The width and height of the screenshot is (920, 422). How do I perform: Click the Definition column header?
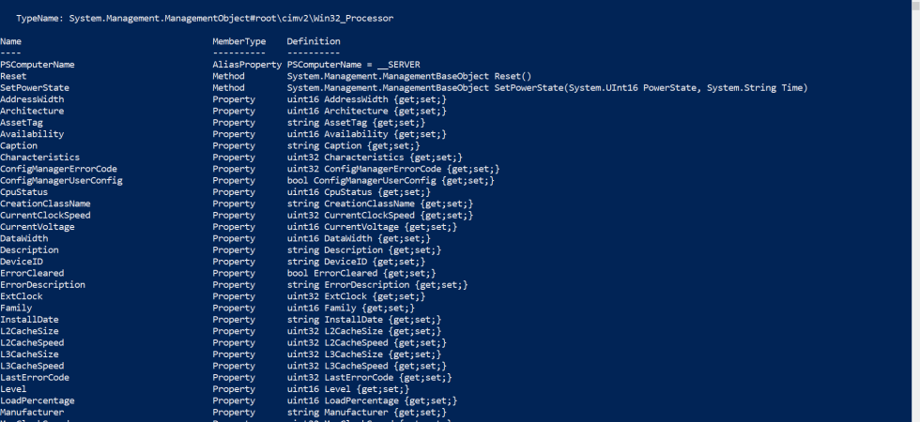[x=314, y=41]
